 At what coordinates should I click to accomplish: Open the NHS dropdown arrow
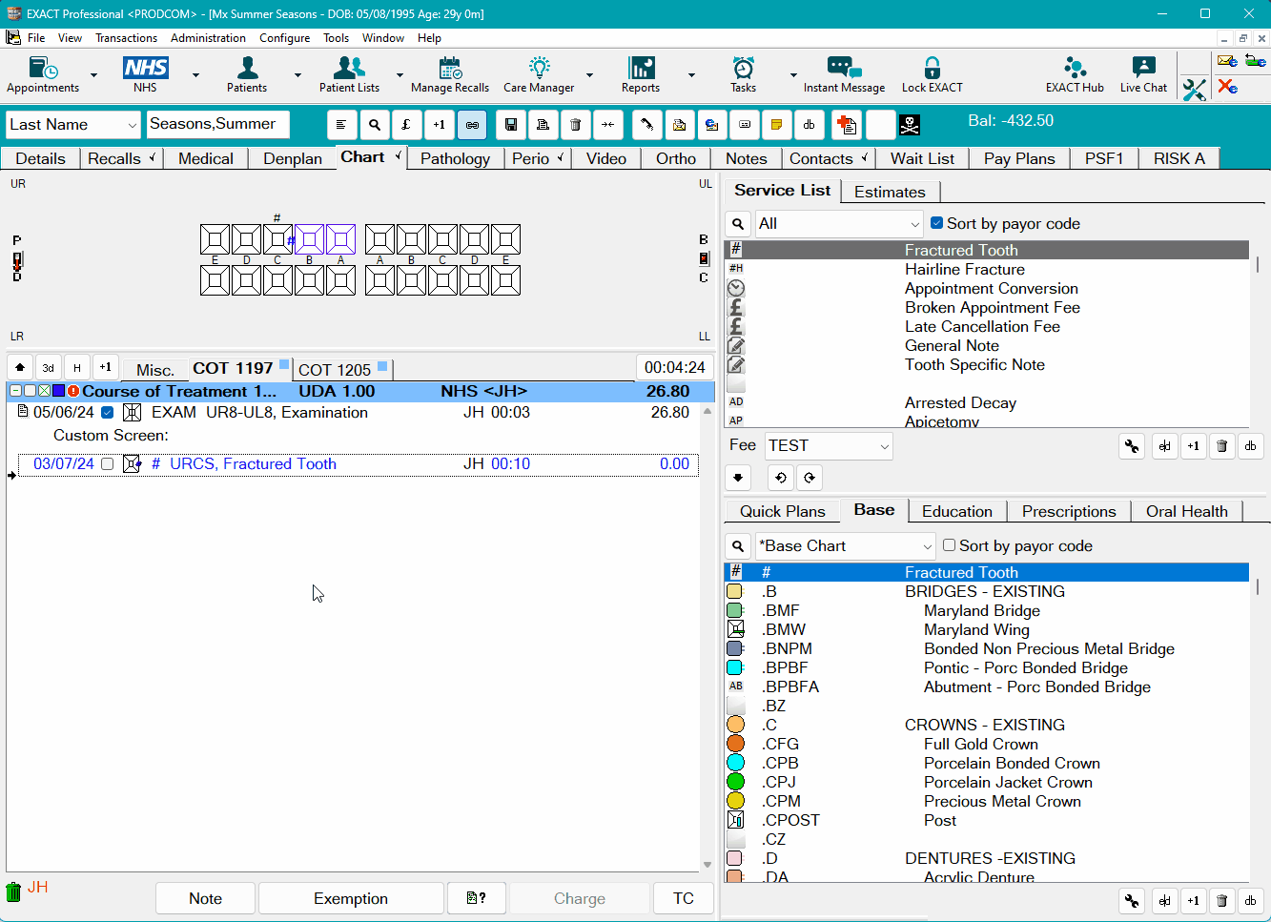coord(195,74)
